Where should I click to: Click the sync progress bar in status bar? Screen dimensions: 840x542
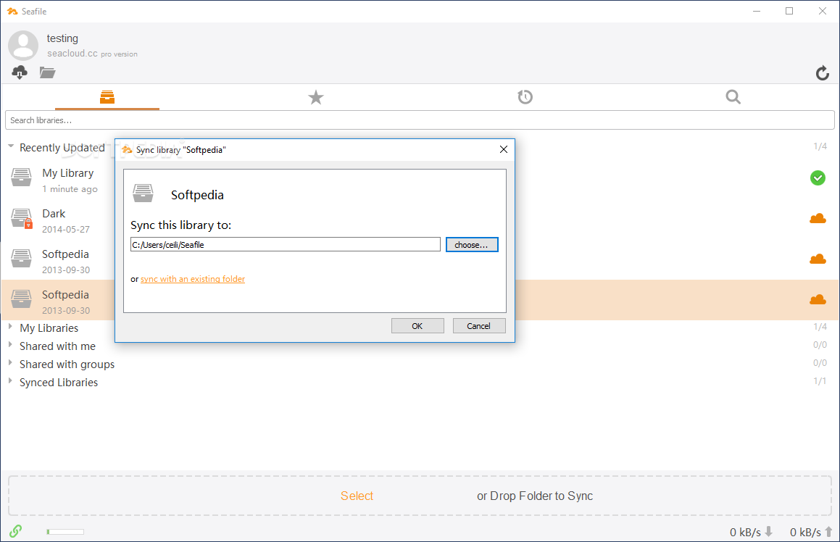[65, 532]
